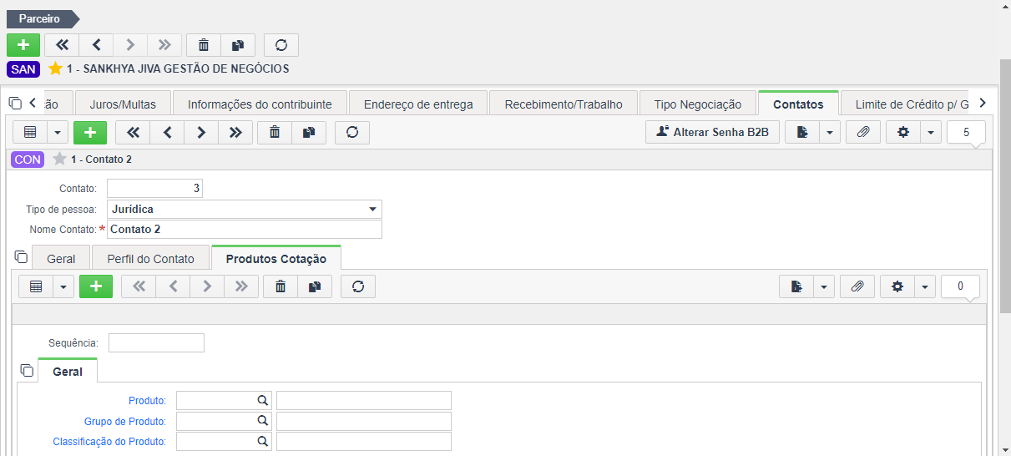Open Produtos Cotação view dropdown arrow
This screenshot has width=1011, height=456.
pos(63,286)
